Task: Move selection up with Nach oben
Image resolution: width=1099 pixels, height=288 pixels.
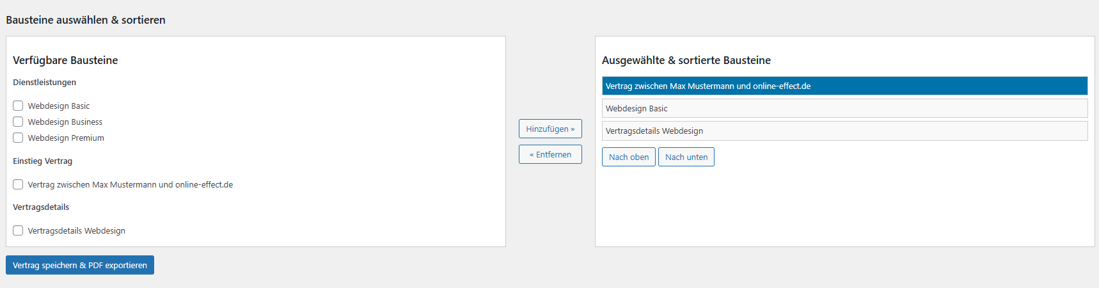Action: 629,157
